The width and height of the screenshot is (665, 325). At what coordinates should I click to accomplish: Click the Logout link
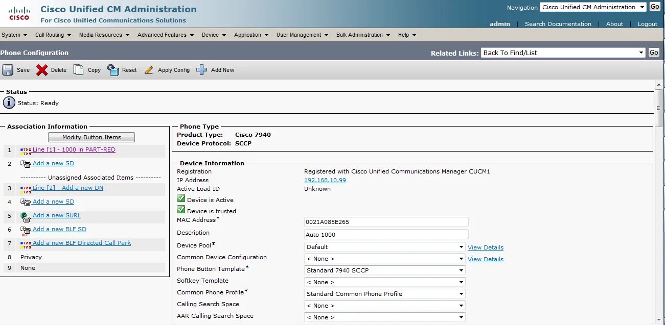(x=648, y=24)
